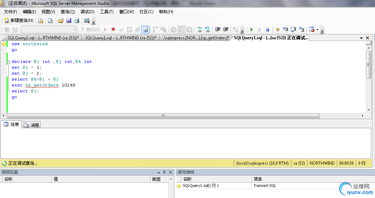
Task: Open the 视图(V) menu
Action: pos(48,12)
